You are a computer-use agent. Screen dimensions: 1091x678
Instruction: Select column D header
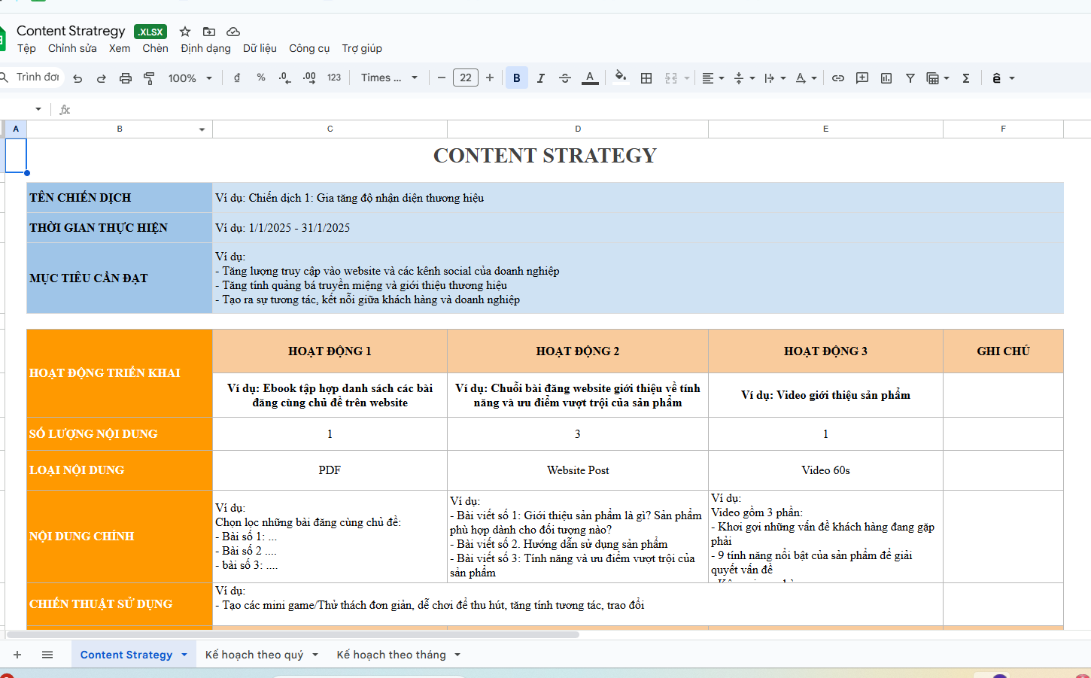tap(578, 129)
